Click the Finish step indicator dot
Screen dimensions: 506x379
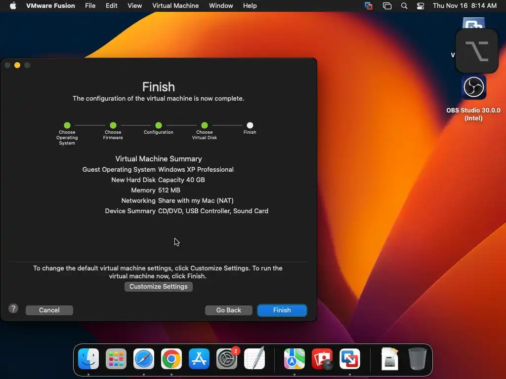(250, 125)
